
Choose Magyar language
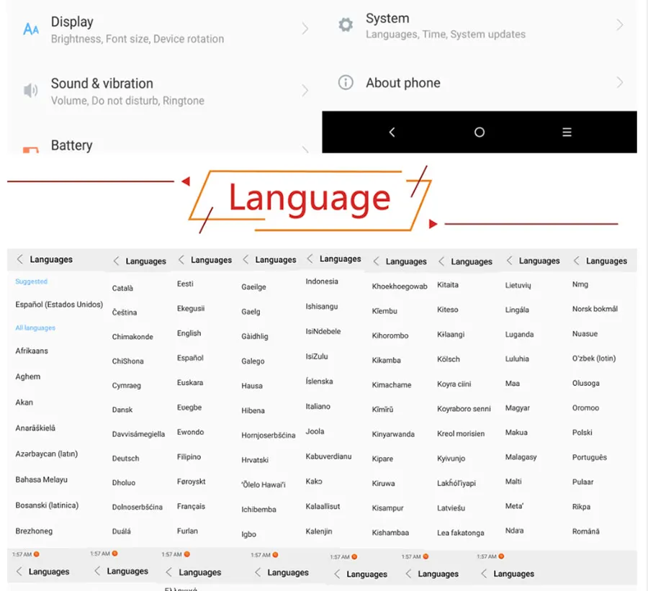517,408
